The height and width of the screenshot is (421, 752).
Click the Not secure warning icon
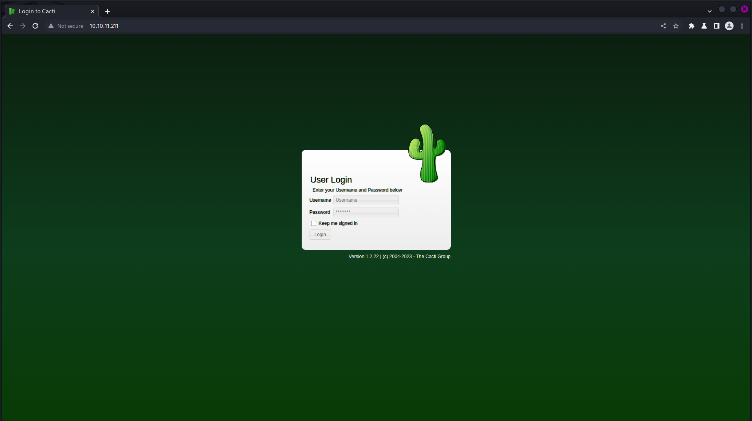tap(51, 26)
